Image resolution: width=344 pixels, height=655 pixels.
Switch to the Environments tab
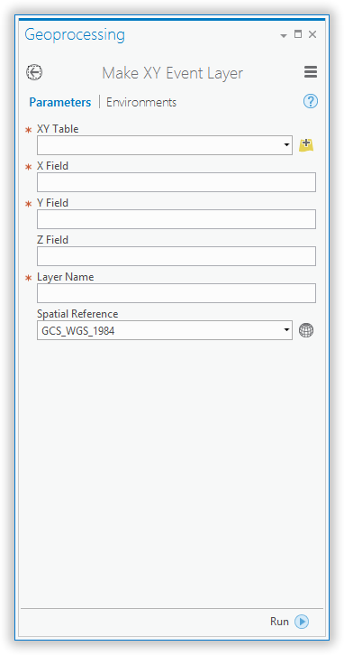141,102
